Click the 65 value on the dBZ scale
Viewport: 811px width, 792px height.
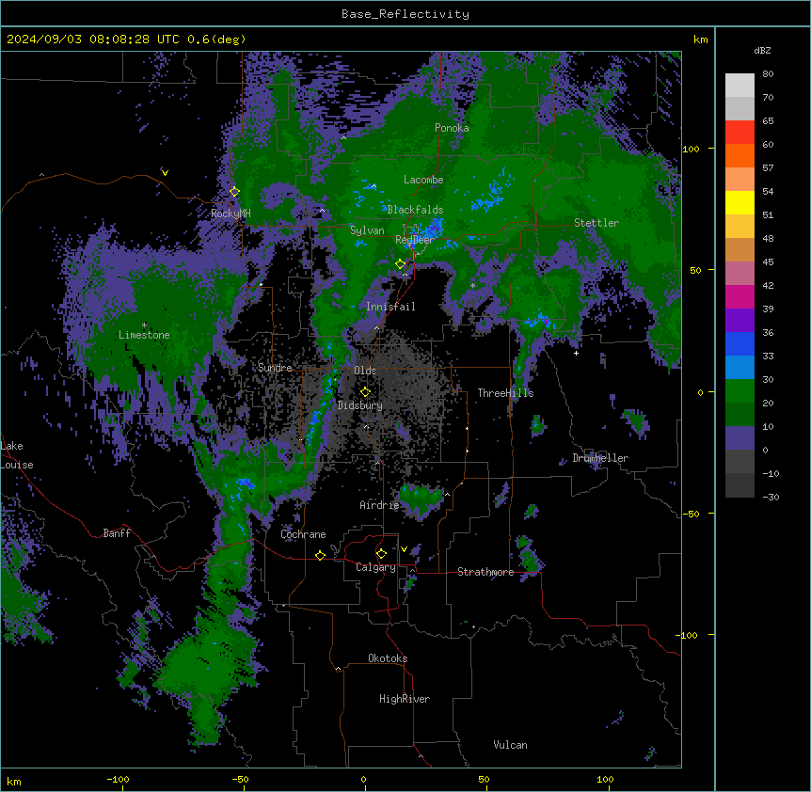pos(768,121)
